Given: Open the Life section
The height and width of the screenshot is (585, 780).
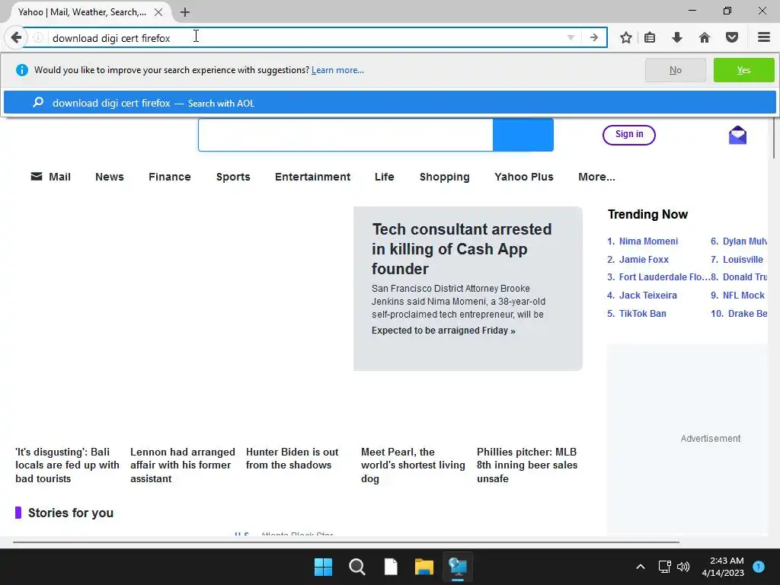Looking at the screenshot, I should click(384, 177).
